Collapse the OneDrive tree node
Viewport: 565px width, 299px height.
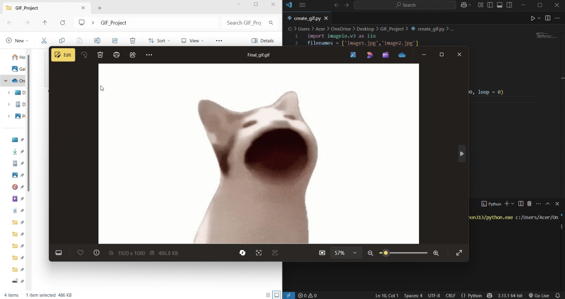[6, 81]
